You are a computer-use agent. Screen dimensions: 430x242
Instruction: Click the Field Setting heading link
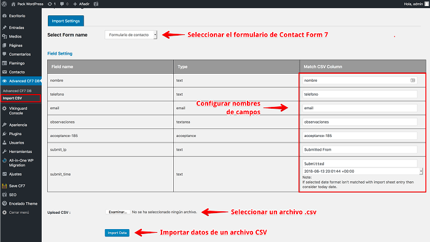[x=60, y=53]
